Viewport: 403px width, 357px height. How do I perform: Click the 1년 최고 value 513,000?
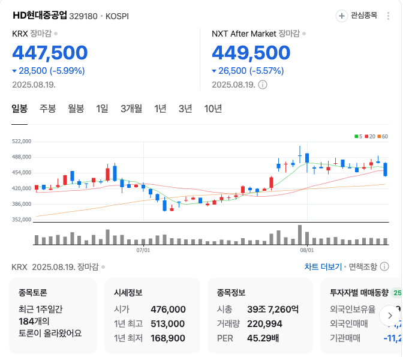(167, 324)
